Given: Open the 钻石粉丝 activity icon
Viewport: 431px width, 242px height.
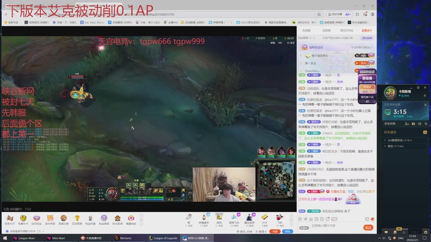Looking at the screenshot, I should click(x=37, y=219).
